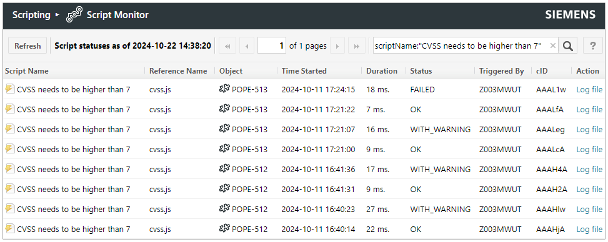Open work item icon POPE-513 at 17:21:22
This screenshot has width=608, height=242.
click(224, 109)
